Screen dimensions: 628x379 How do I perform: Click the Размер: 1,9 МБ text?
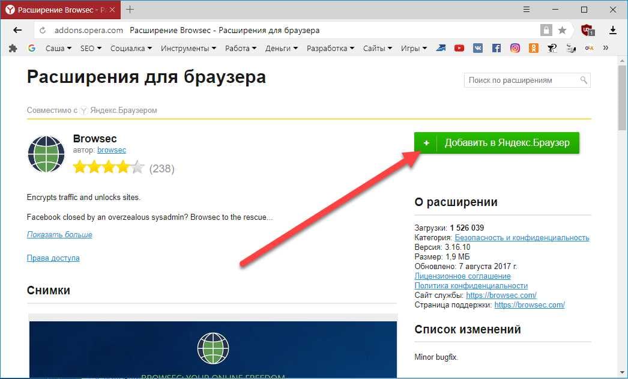click(442, 257)
